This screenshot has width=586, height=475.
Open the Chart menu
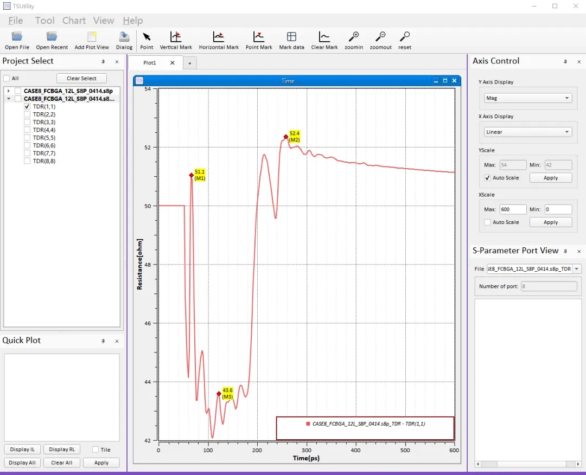tap(74, 21)
